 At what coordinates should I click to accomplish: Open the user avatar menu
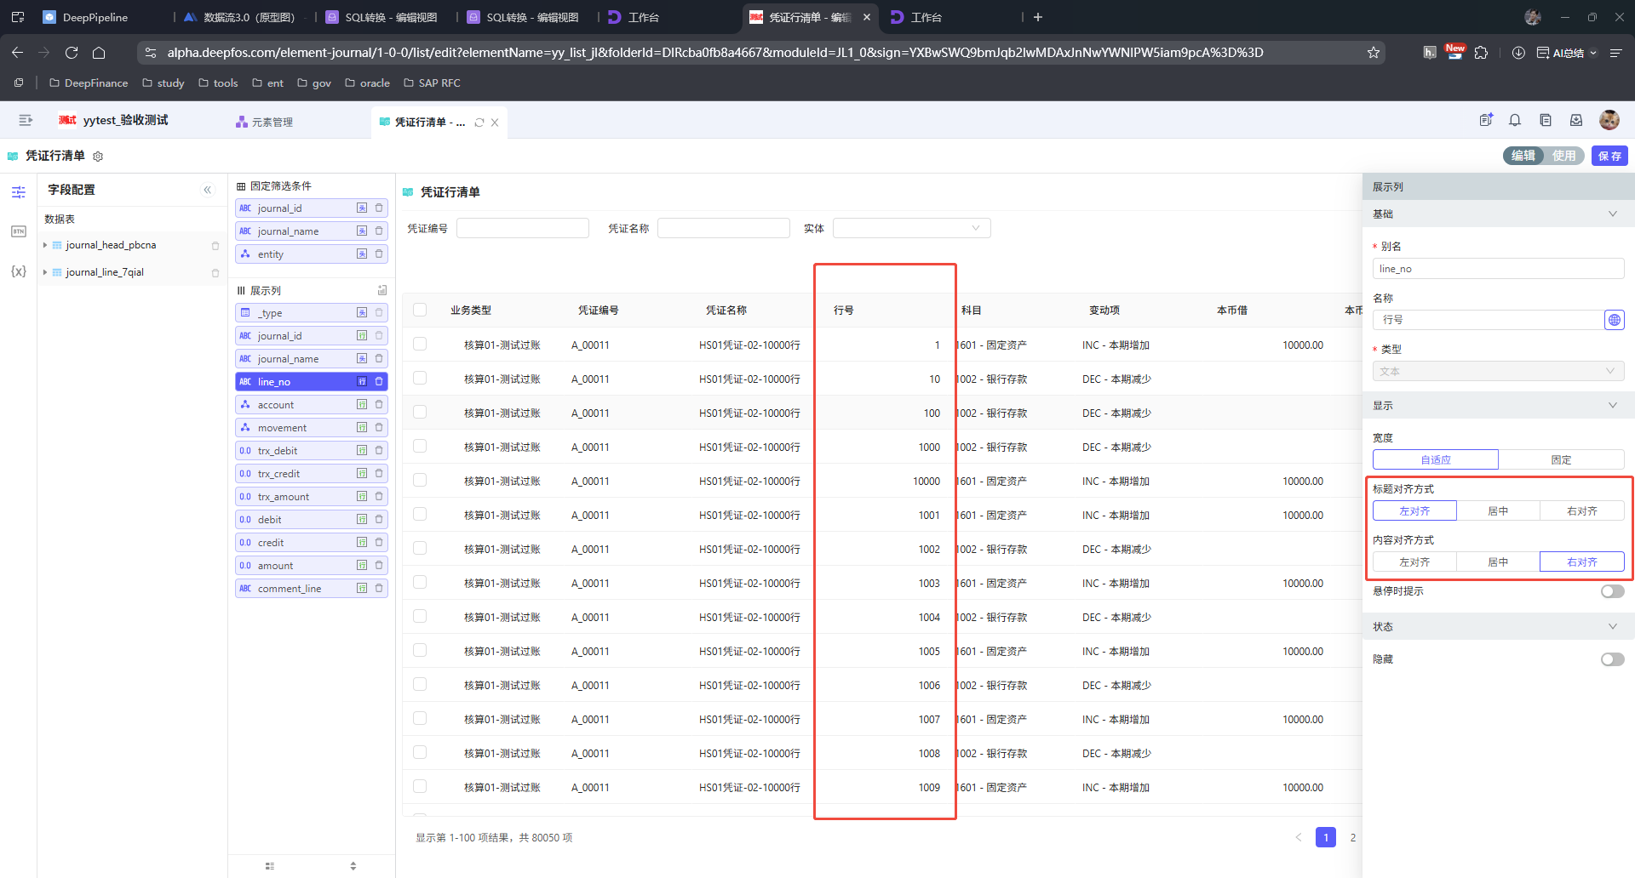click(1609, 121)
